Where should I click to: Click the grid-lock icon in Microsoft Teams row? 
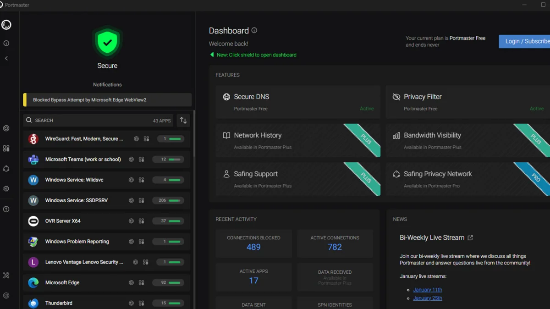pos(141,160)
